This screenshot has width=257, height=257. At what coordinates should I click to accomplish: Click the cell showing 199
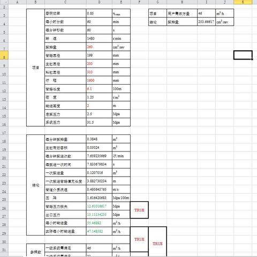(x=99, y=55)
